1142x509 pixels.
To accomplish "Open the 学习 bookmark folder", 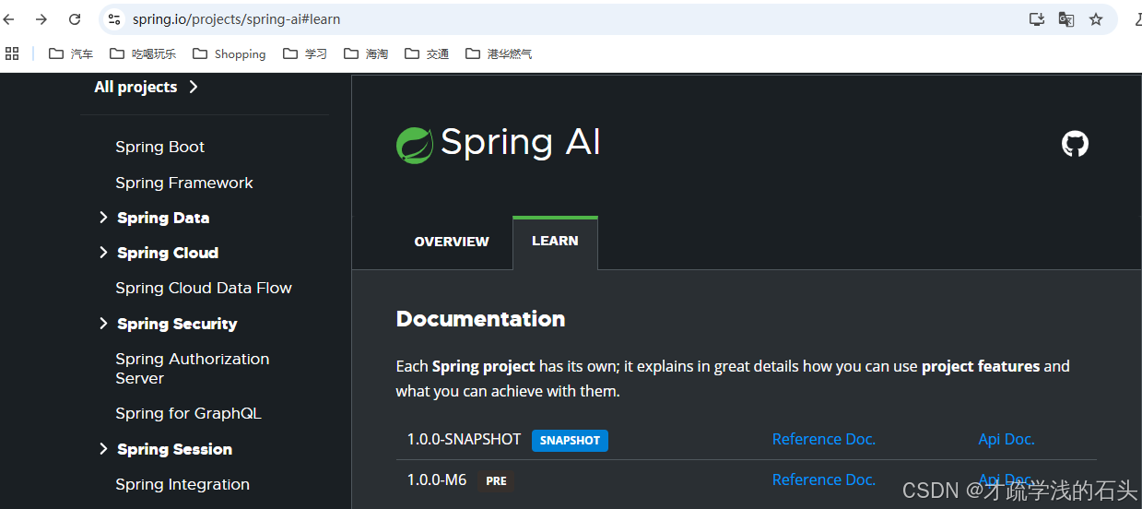I will [x=305, y=53].
